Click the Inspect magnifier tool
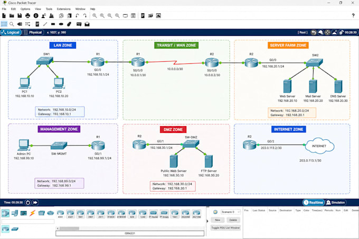 pos(12,24)
